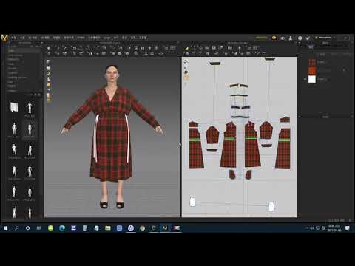The height and width of the screenshot is (266, 355).
Task: Open the Windows notification center
Action: click(x=348, y=228)
